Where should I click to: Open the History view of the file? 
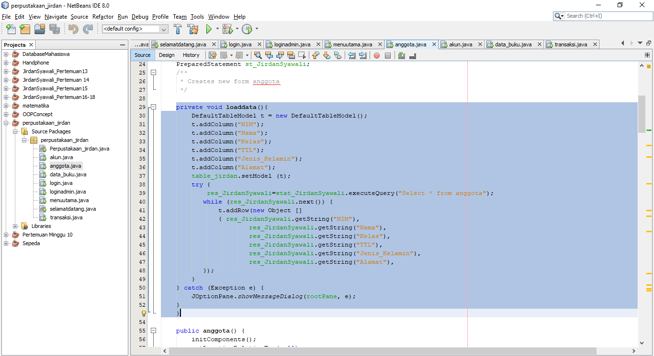tap(191, 55)
